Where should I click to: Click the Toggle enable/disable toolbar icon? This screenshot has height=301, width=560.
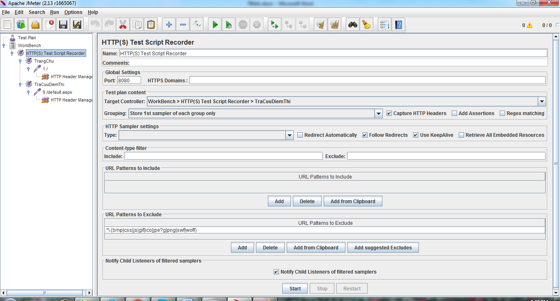click(x=197, y=25)
